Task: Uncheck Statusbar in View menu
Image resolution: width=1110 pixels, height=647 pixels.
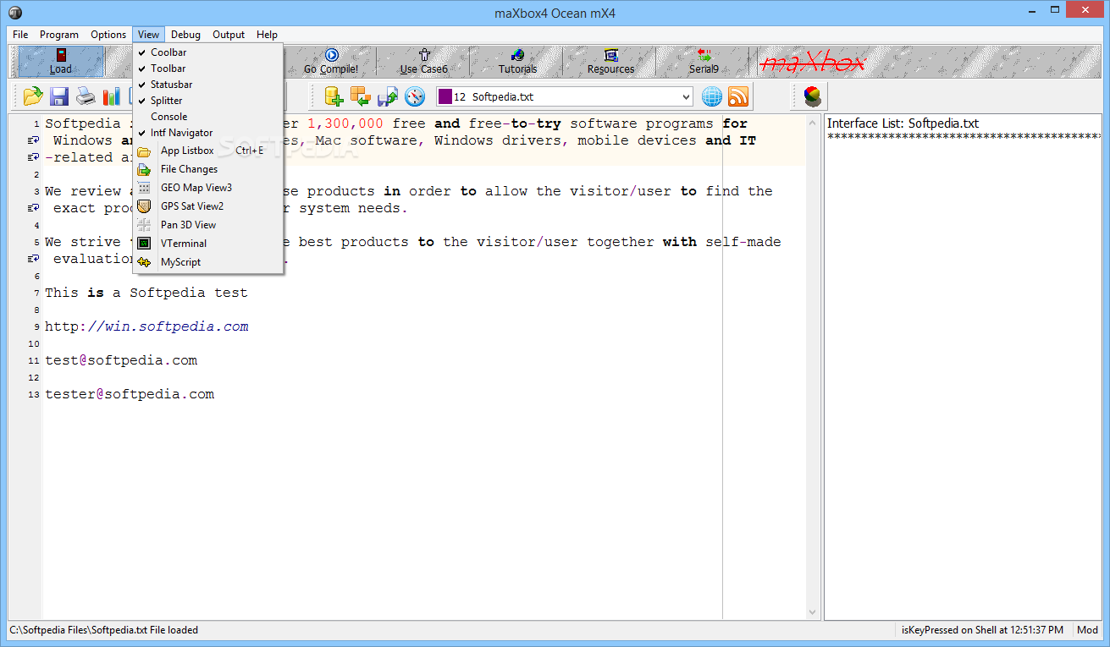Action: [208, 85]
